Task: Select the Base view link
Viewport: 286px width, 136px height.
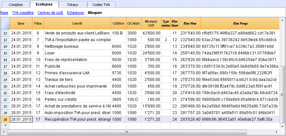Action: [x=4, y=13]
